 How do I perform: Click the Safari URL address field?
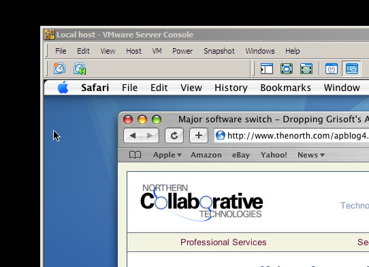291,135
